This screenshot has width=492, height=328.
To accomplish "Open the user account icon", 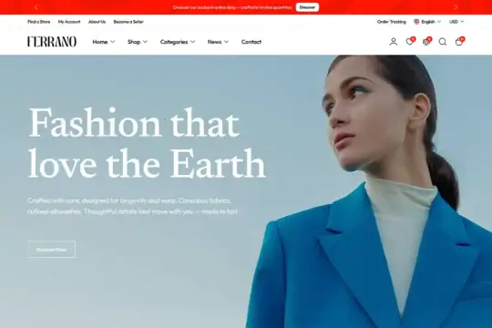I will click(394, 41).
